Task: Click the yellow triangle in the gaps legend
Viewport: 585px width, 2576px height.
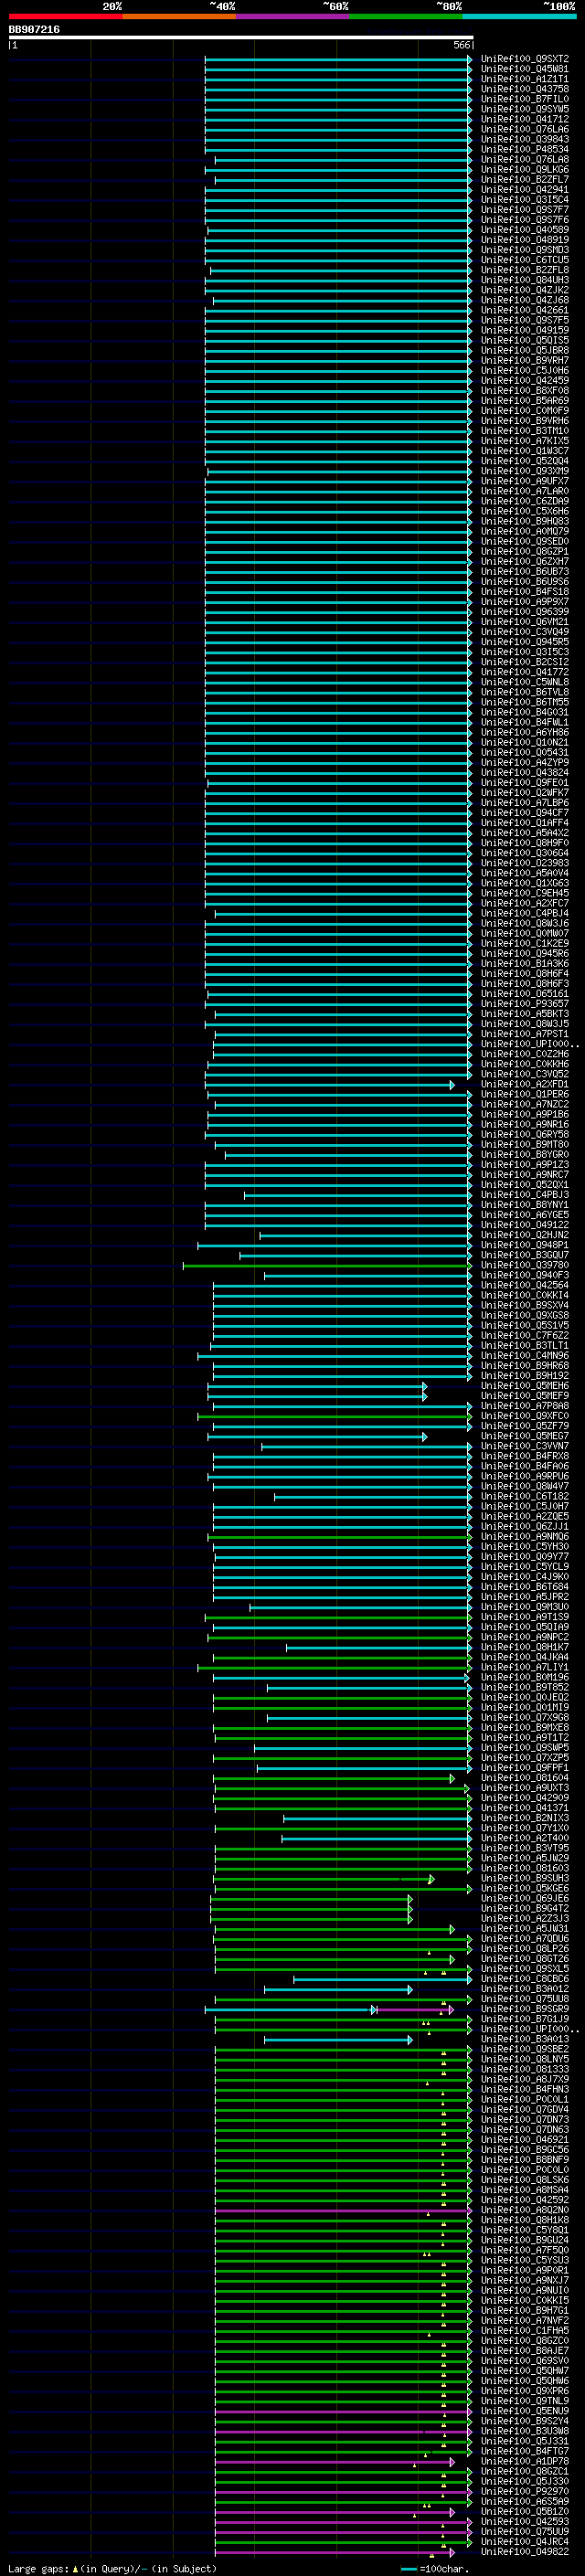Action: [x=75, y=2569]
